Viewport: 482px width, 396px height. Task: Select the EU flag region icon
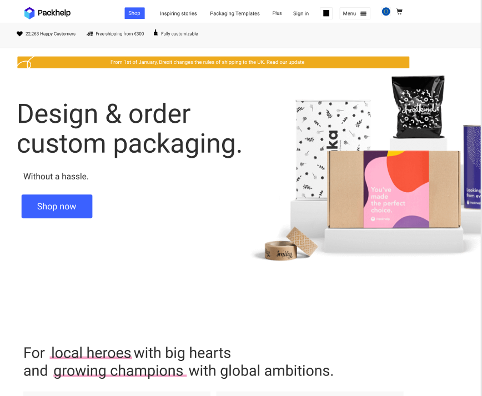386,12
